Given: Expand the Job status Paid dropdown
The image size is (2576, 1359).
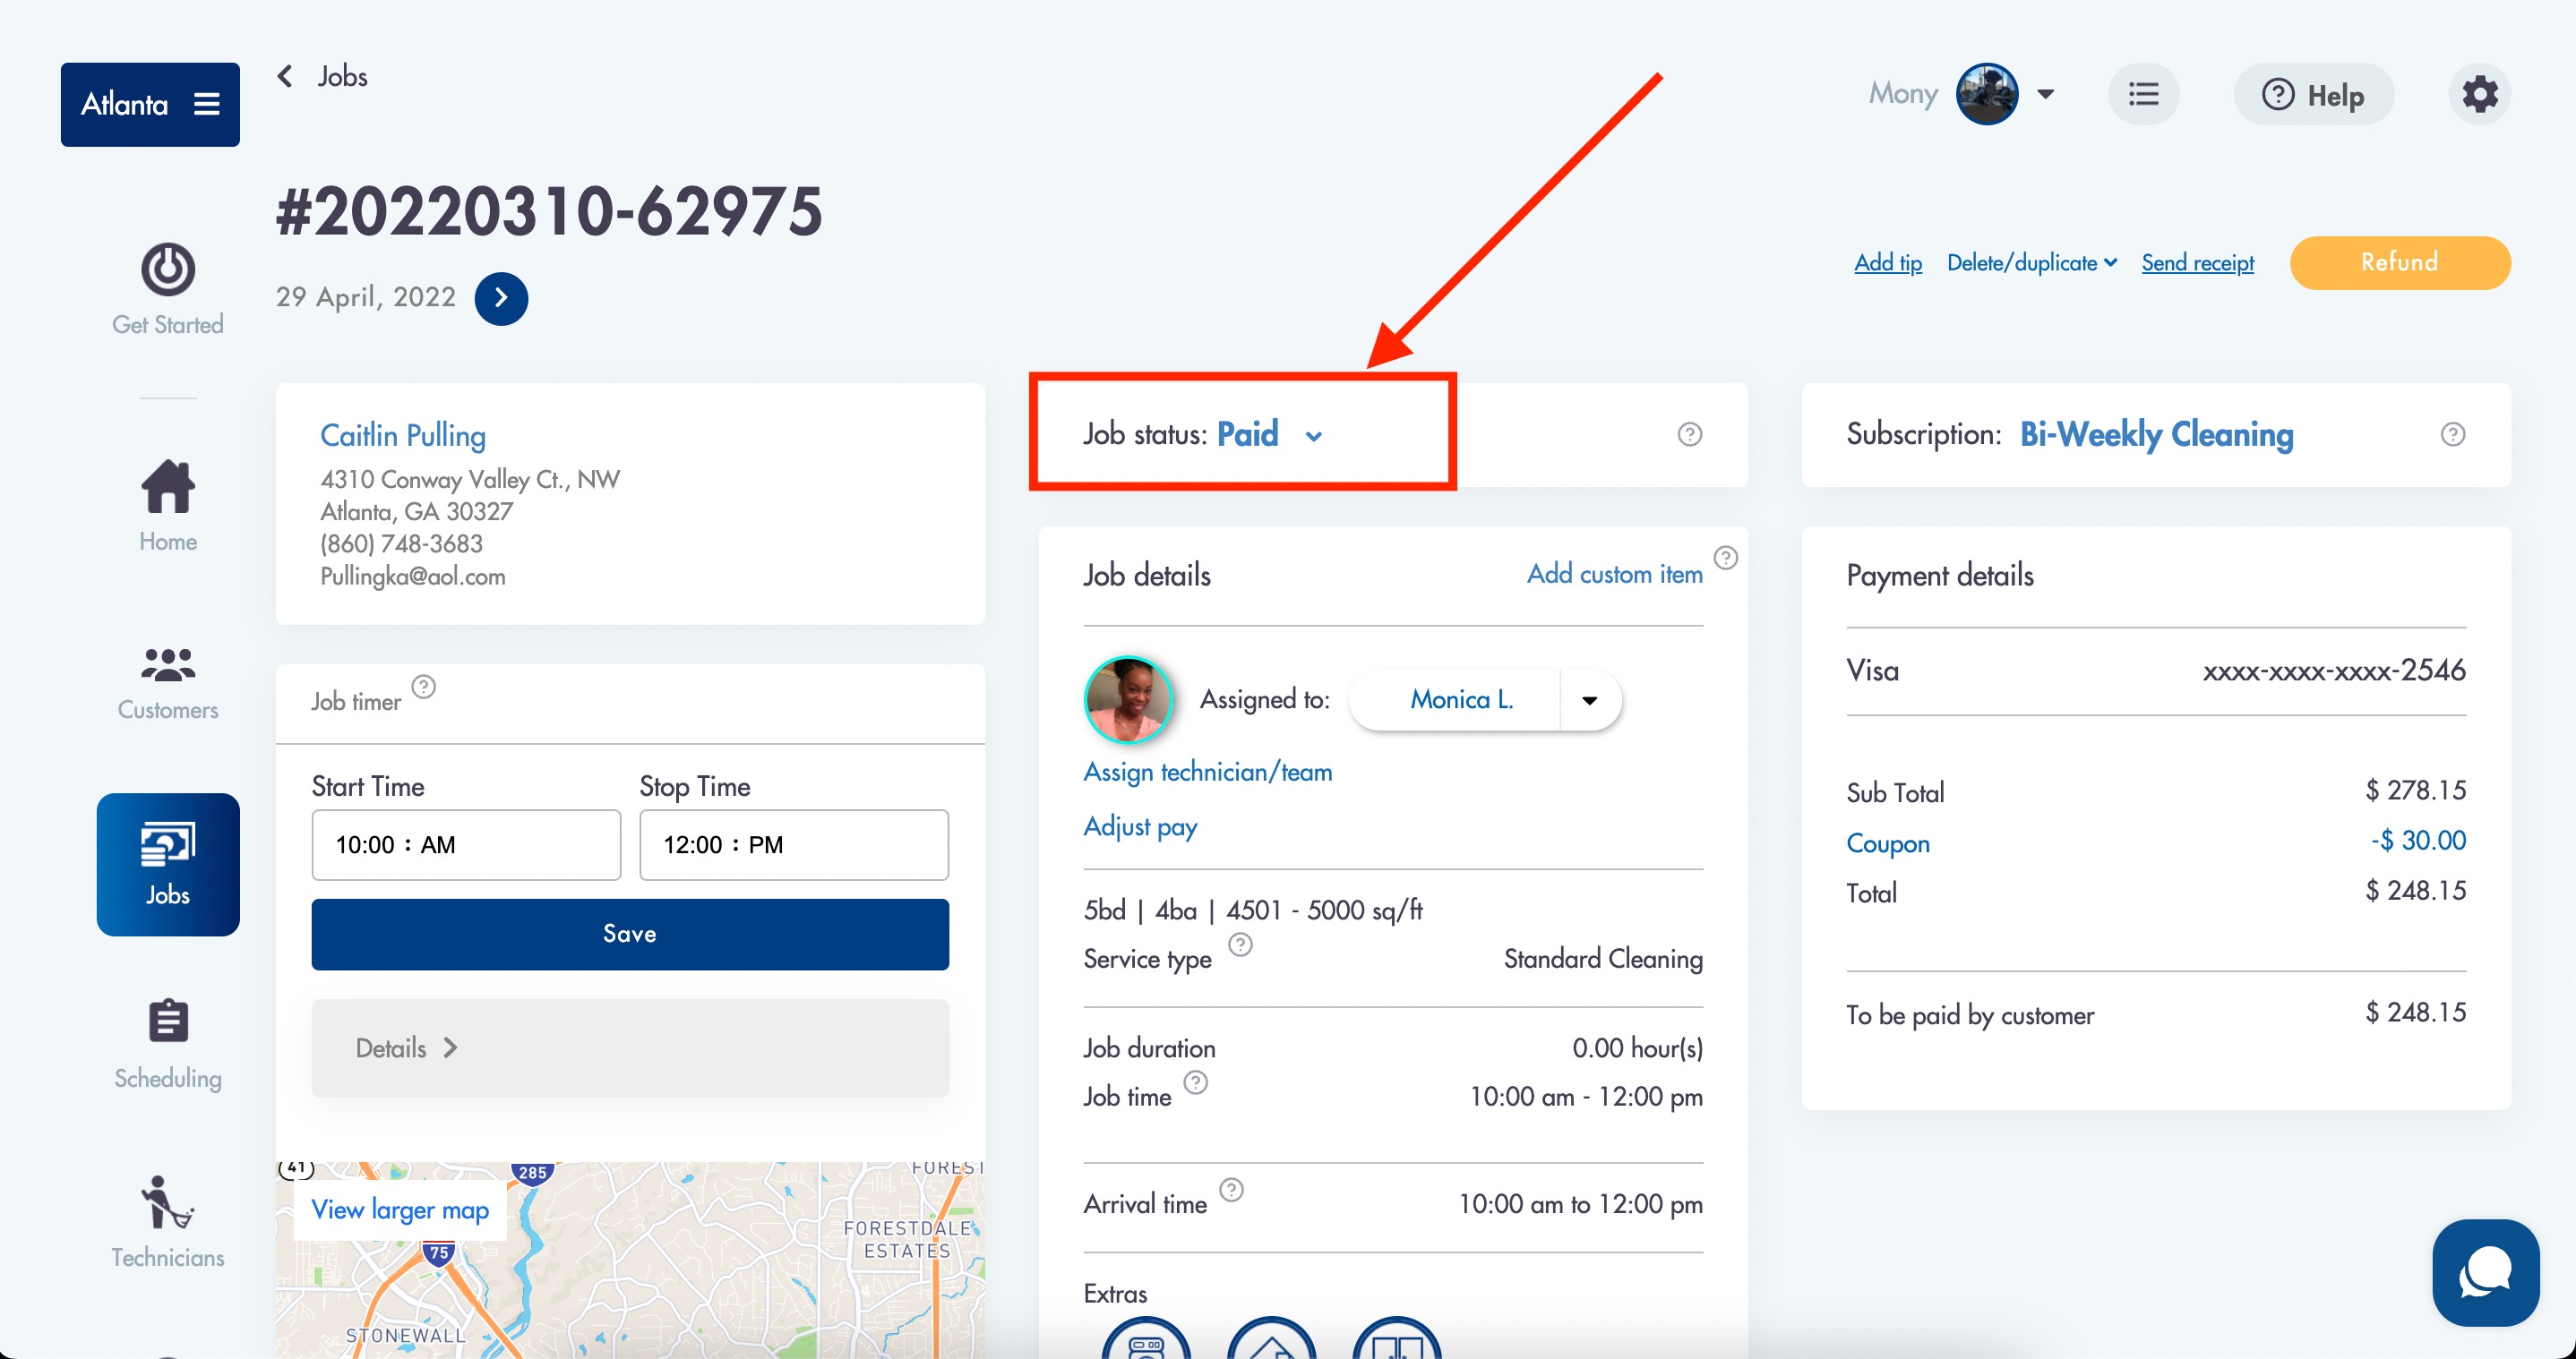Looking at the screenshot, I should click(x=1314, y=436).
